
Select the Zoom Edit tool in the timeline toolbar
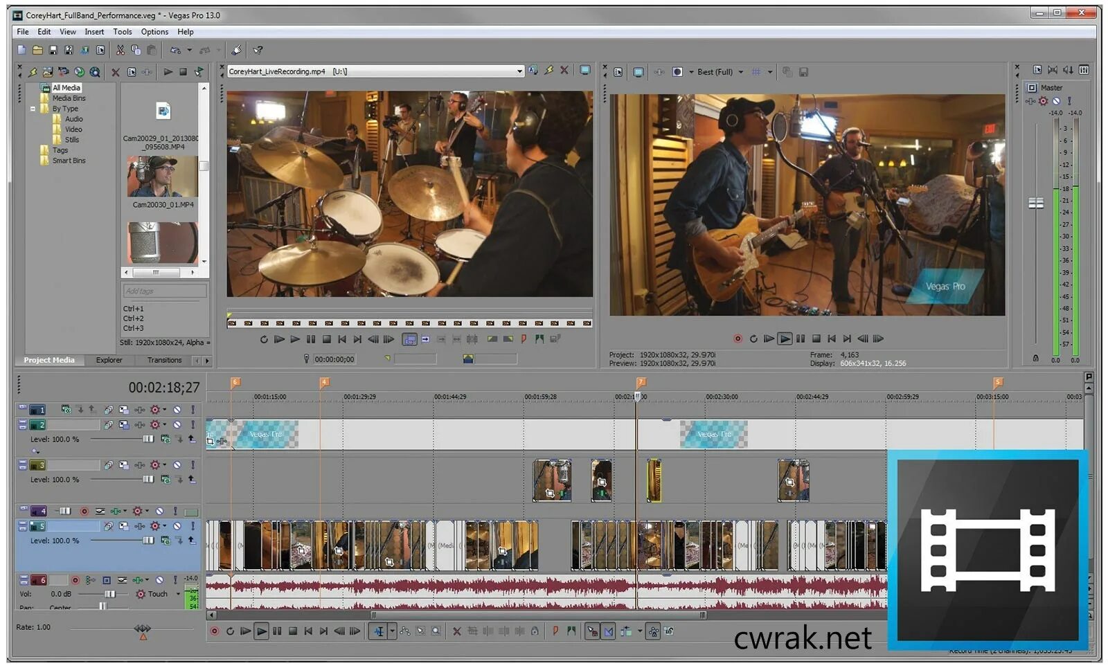pyautogui.click(x=436, y=631)
